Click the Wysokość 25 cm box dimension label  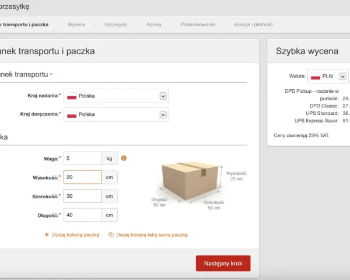click(236, 176)
